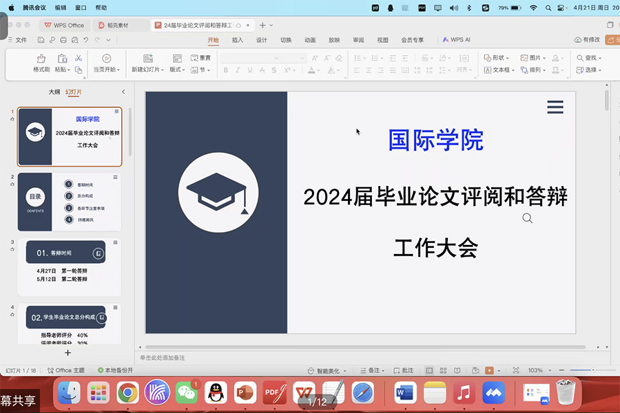The height and width of the screenshot is (413, 620).
Task: Click the 新建幻灯片 new slide icon
Action: point(147,59)
